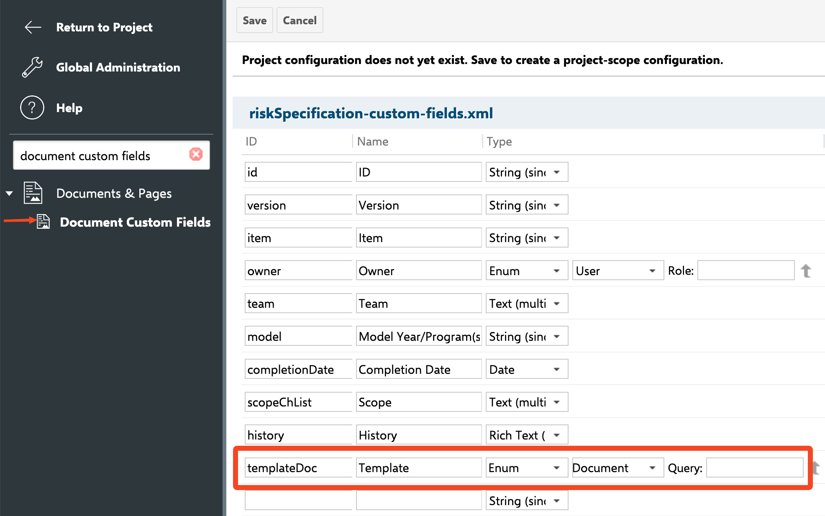Open the Type dropdown for version row
Screen dimensions: 825x516
(x=527, y=205)
